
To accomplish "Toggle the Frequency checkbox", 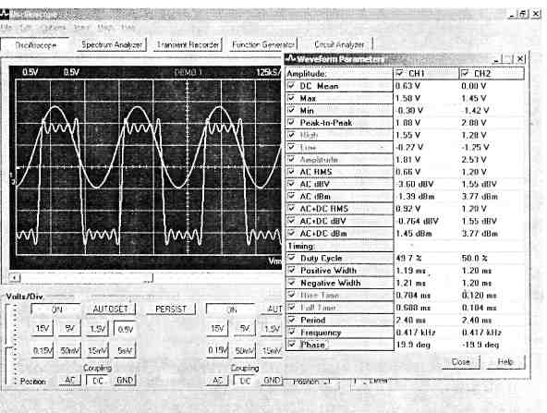I will [x=292, y=332].
